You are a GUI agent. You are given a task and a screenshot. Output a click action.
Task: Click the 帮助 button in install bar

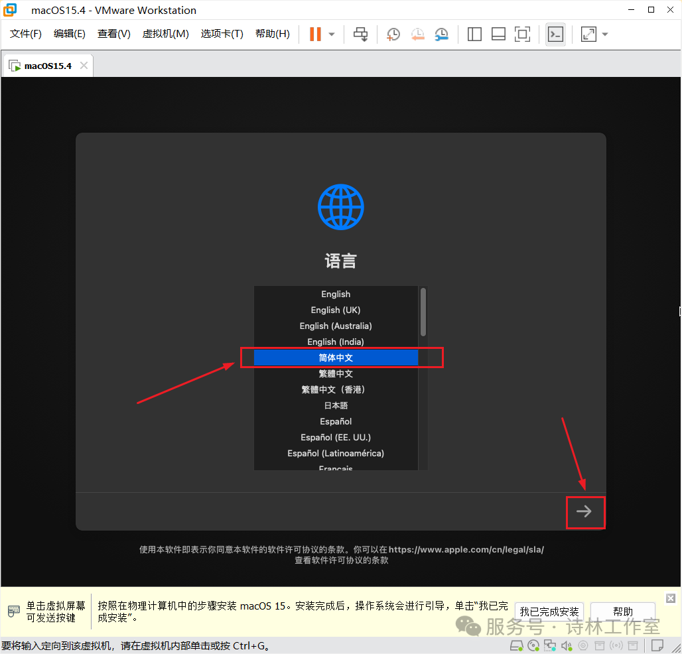point(623,612)
